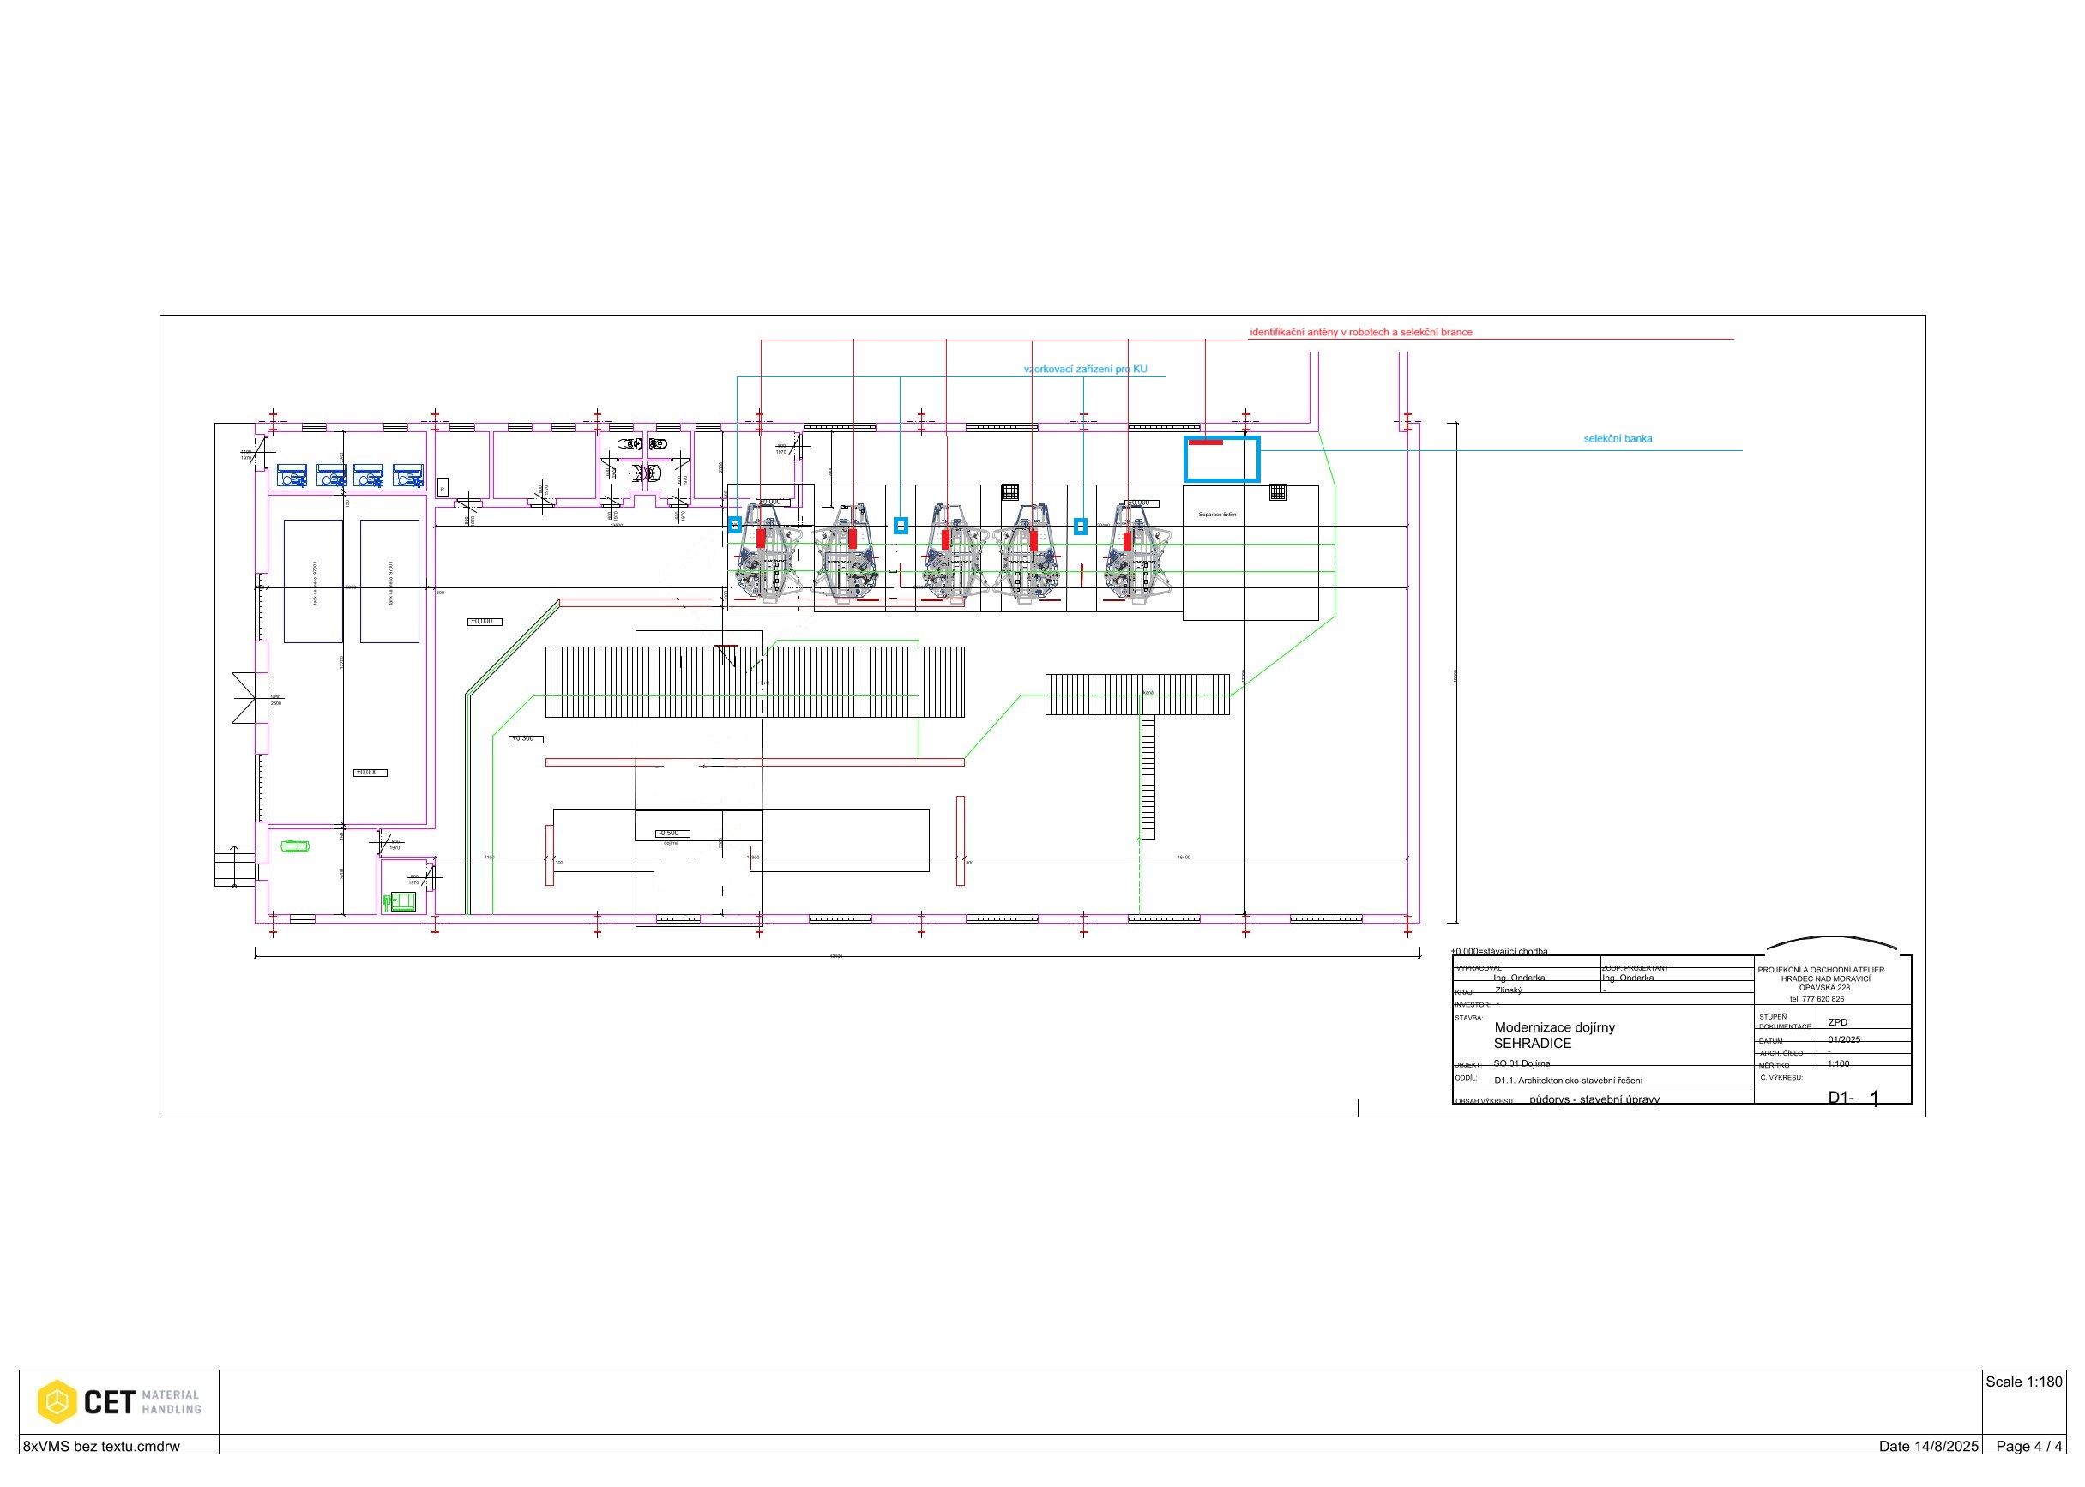Click the -0,500 elevation marker box
The width and height of the screenshot is (2085, 1487).
672,834
